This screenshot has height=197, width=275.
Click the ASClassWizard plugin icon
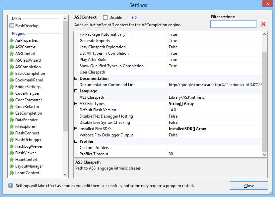pyautogui.click(x=12, y=60)
